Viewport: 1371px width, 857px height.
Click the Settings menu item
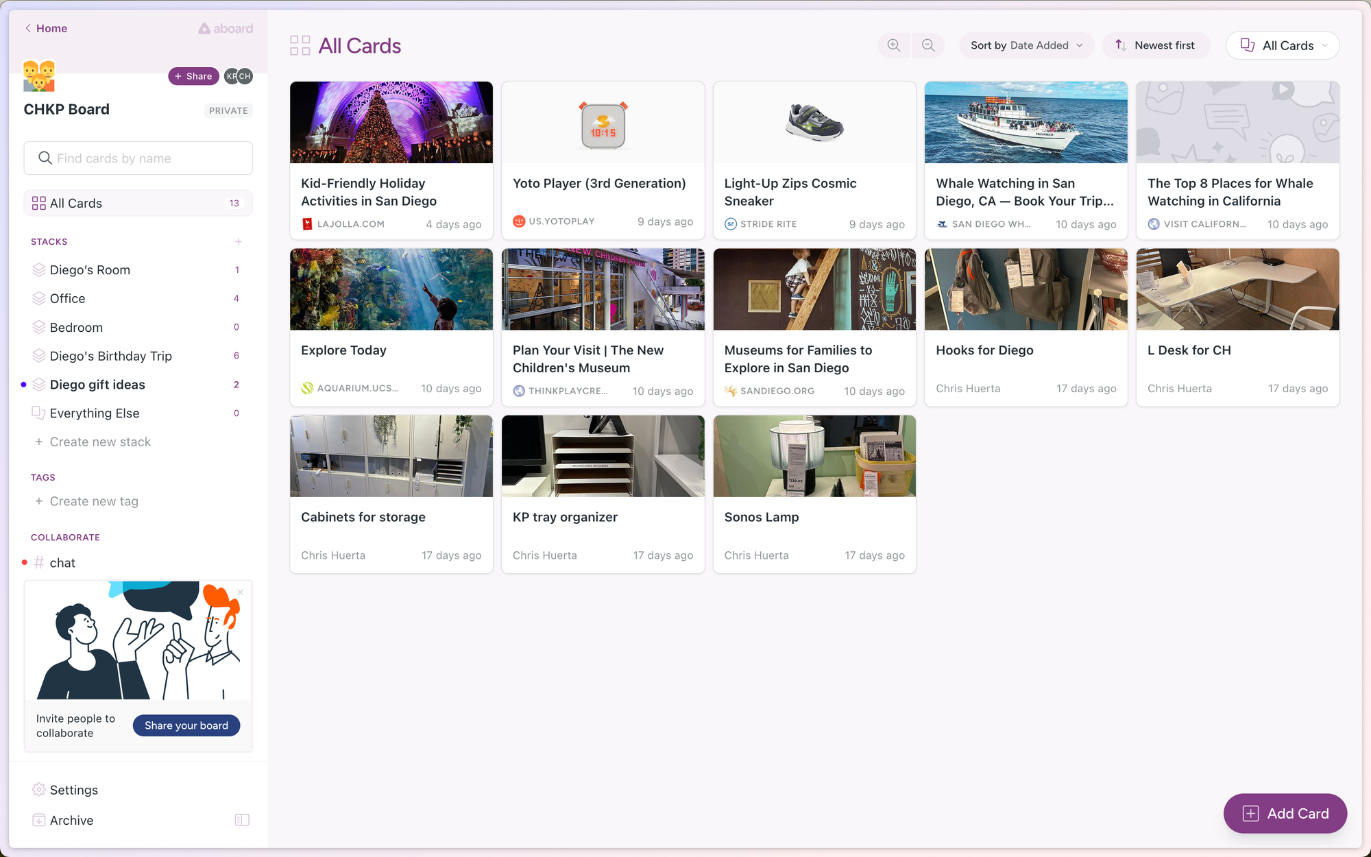[74, 789]
